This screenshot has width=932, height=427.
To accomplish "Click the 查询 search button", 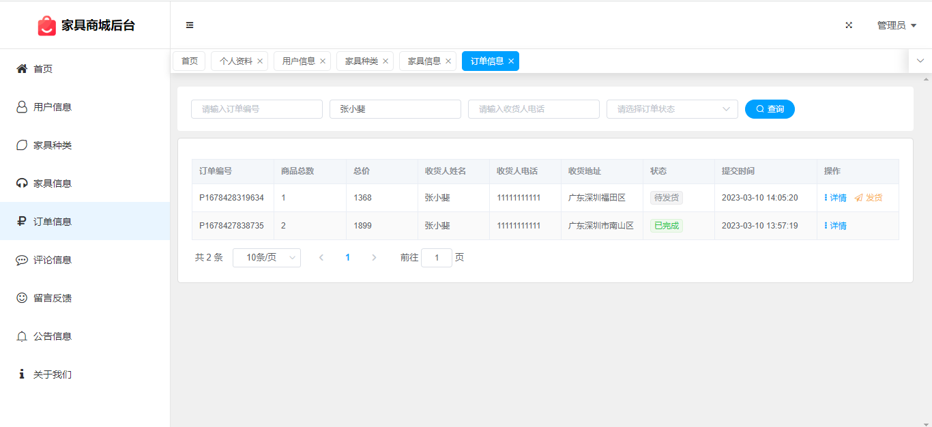I will pos(770,109).
